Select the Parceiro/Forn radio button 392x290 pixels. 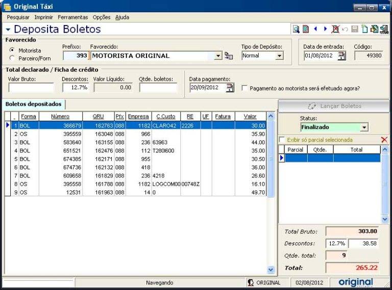(x=12, y=58)
